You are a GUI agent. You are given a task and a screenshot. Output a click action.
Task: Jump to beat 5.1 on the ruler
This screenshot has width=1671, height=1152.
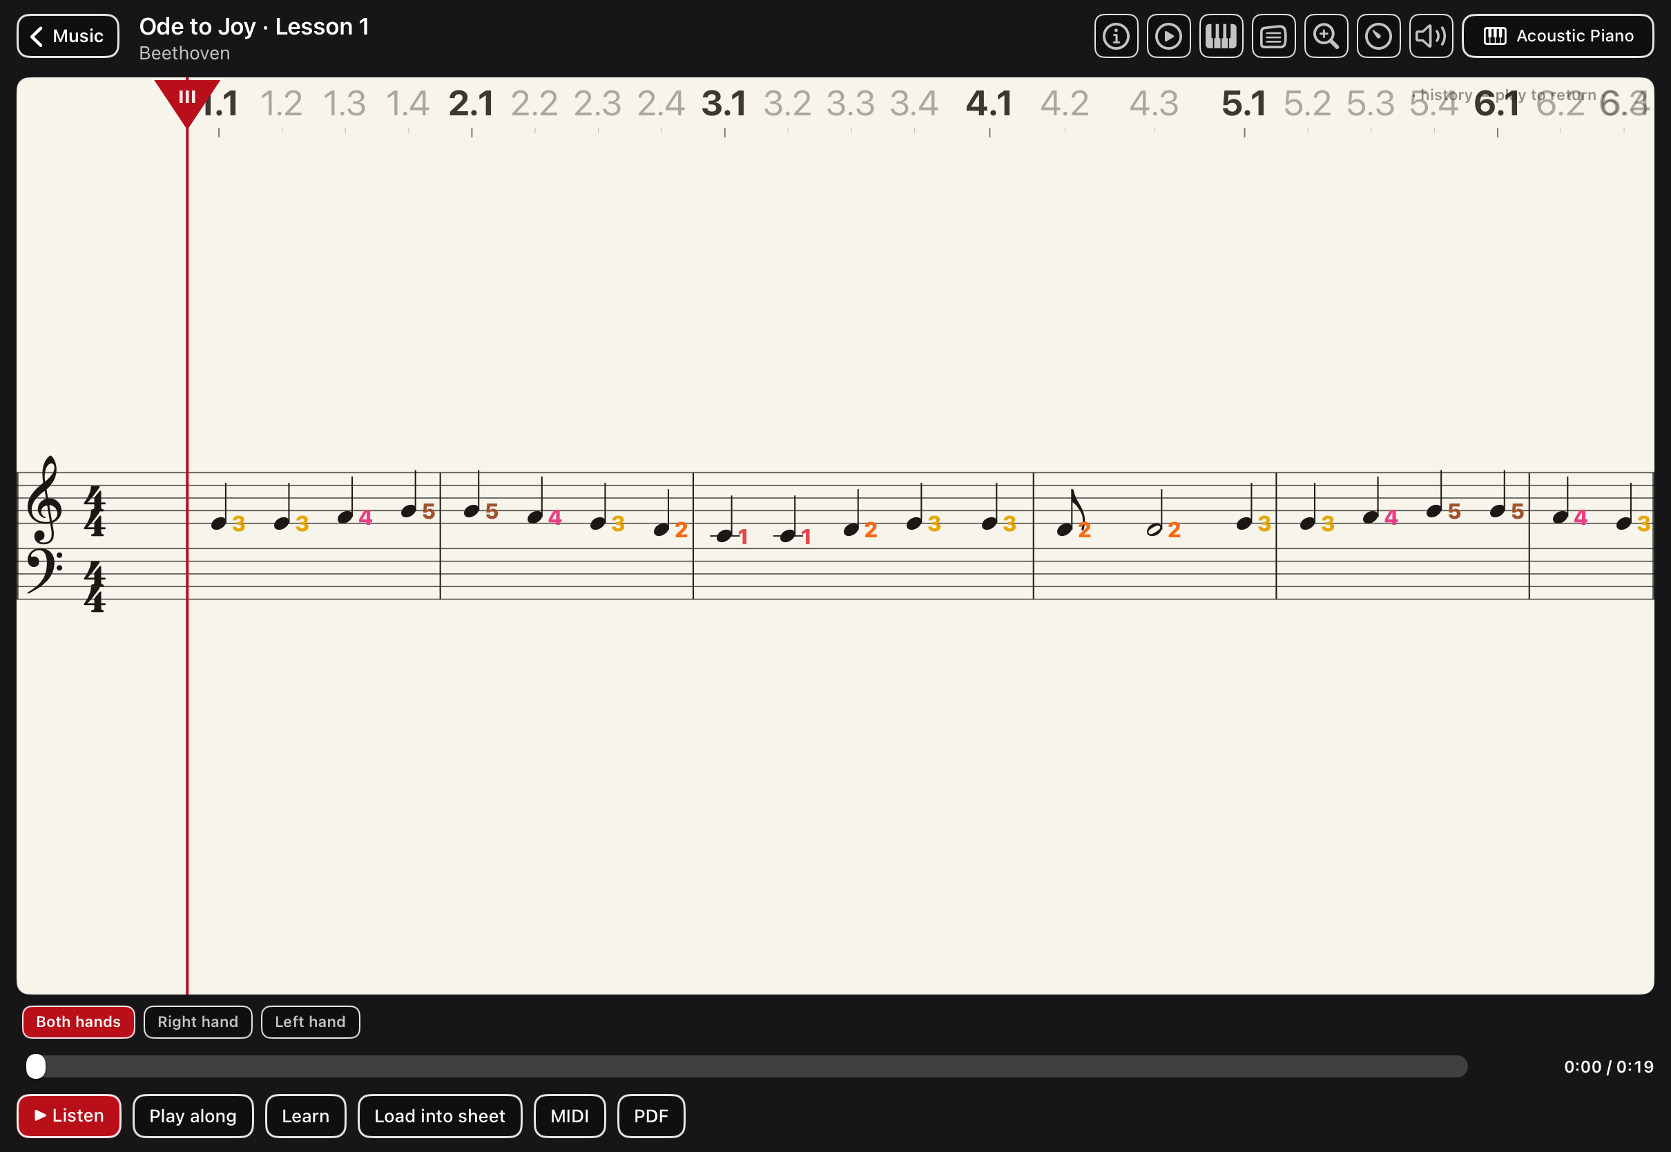pos(1244,104)
